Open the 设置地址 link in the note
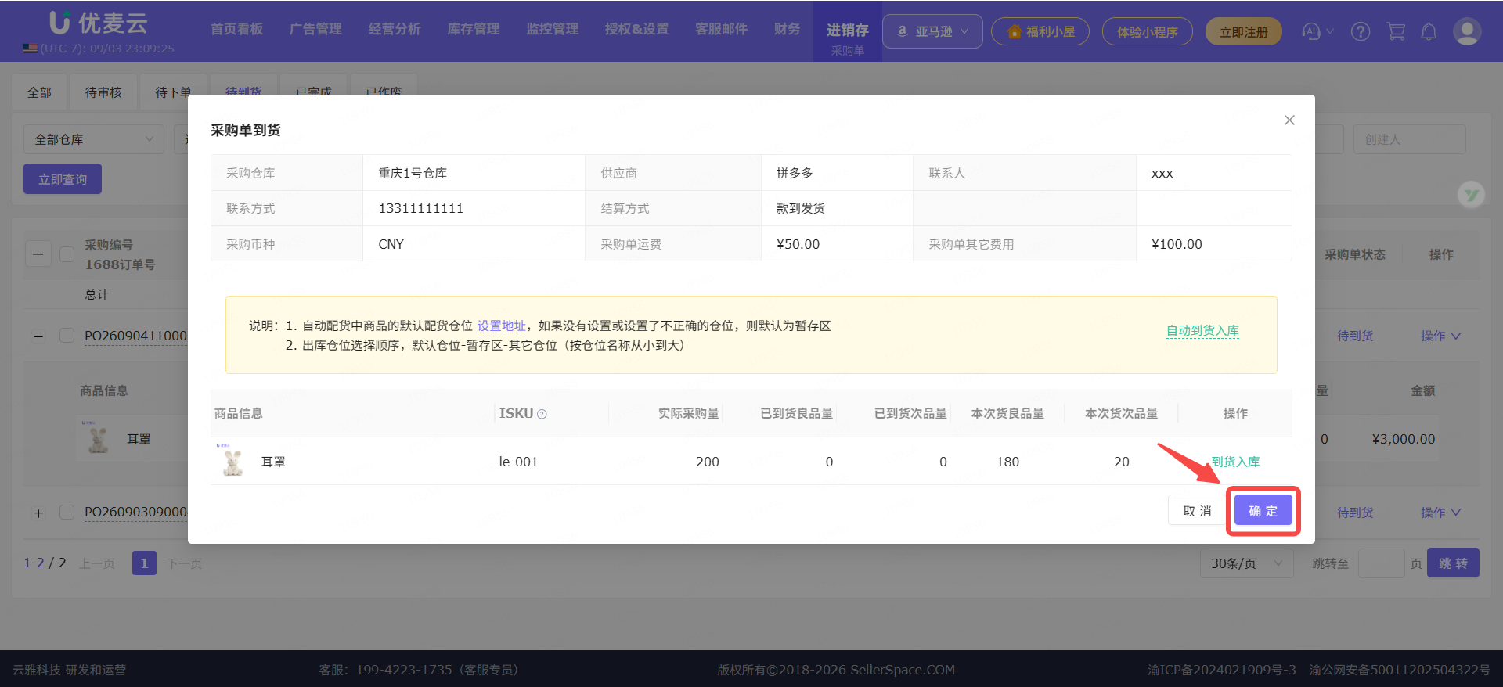Viewport: 1503px width, 687px height. click(501, 326)
